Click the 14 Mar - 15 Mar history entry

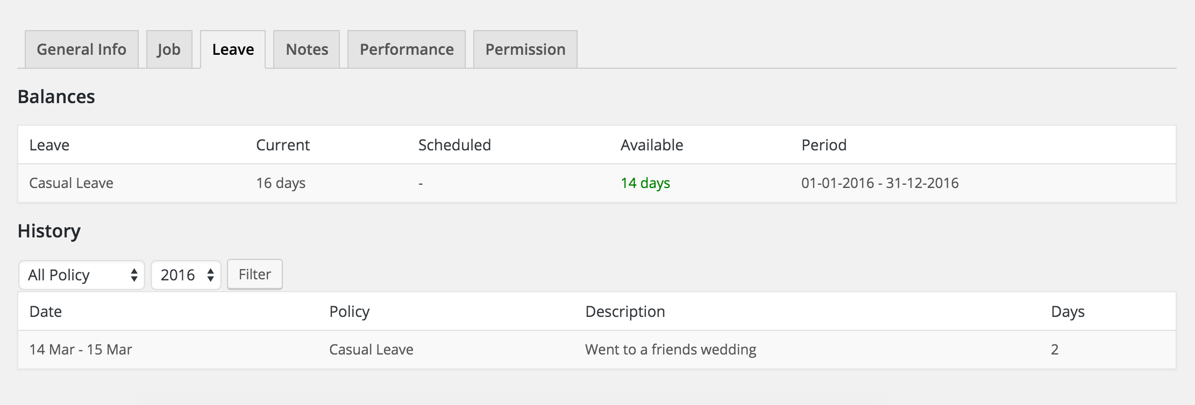[x=81, y=350]
